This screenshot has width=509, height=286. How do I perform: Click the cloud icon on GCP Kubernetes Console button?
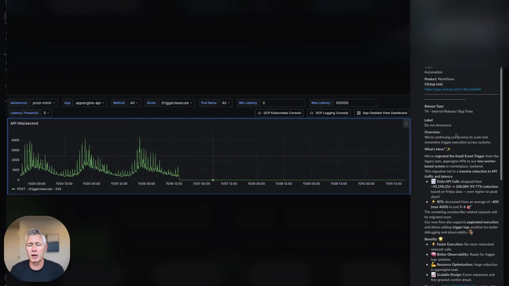click(260, 113)
